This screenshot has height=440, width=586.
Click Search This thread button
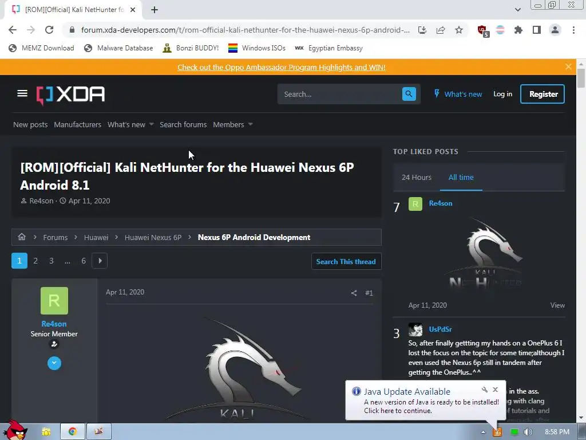[x=346, y=261]
